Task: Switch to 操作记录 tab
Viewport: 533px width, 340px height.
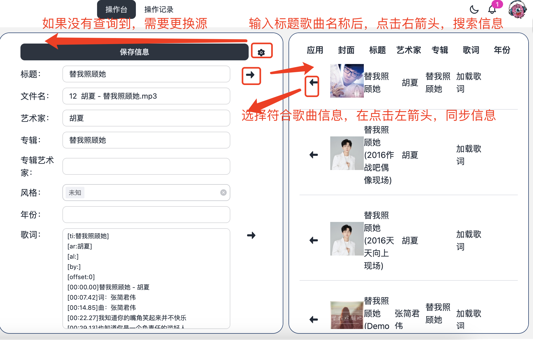Action: (x=159, y=10)
